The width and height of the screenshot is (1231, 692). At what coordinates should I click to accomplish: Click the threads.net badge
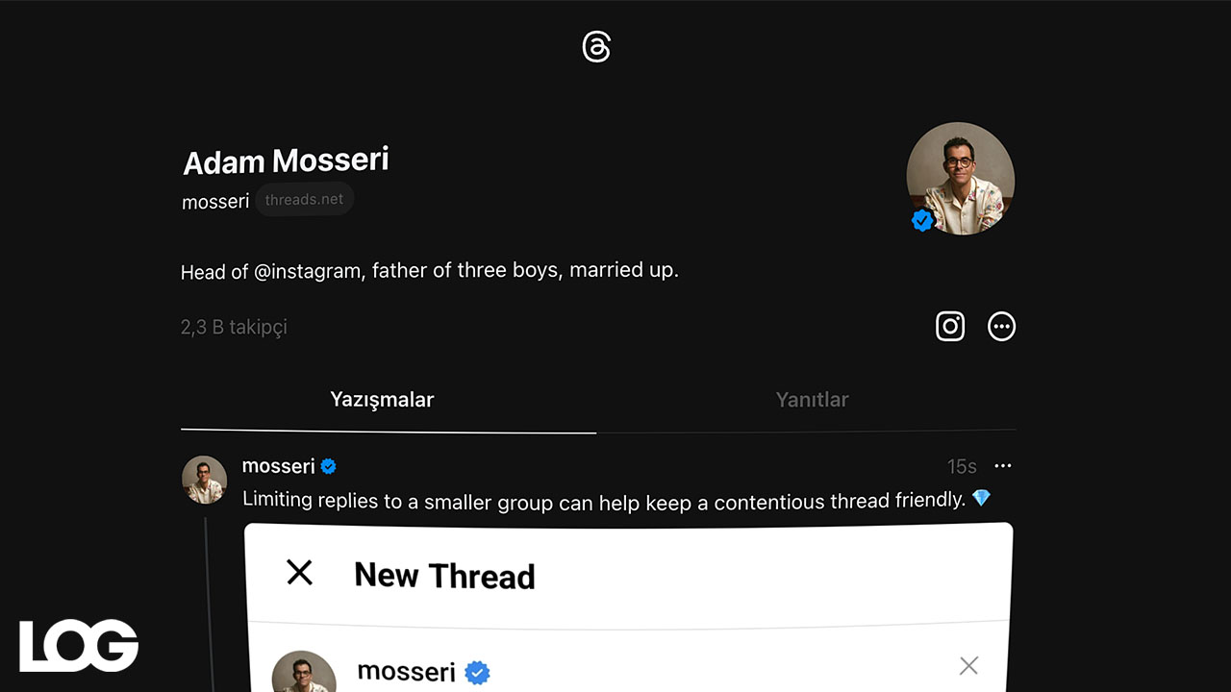tap(304, 200)
